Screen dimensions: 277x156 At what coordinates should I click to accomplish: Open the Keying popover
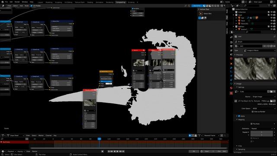(21, 151)
